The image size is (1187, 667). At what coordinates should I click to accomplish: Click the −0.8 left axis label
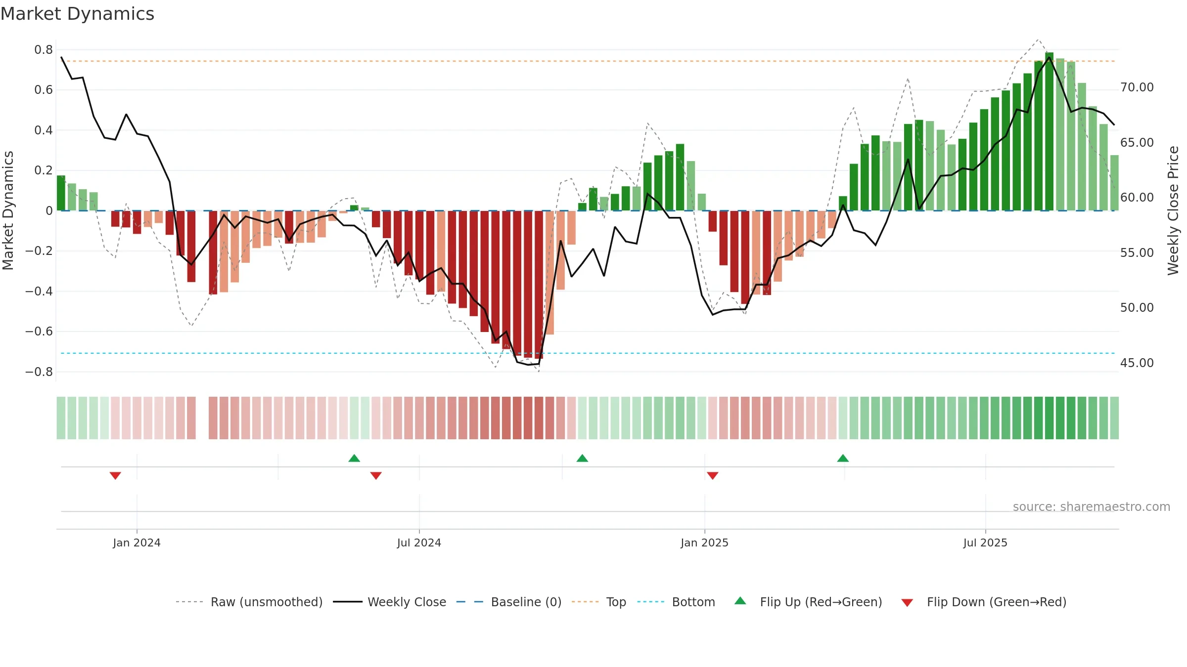(39, 372)
